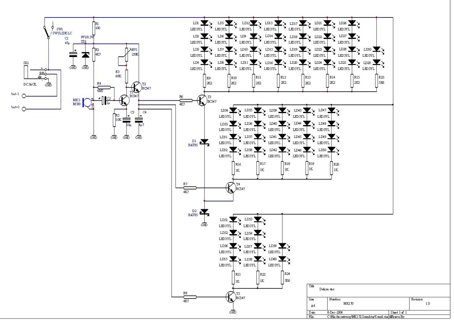Screen dimensions: 454x330
Task: Click the T3 transistor symbol
Action: coord(202,100)
